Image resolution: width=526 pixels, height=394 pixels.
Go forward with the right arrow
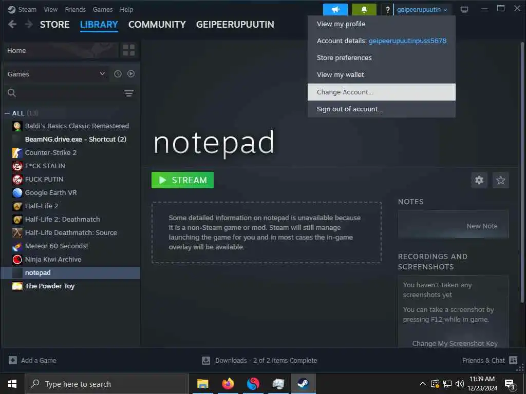point(29,24)
